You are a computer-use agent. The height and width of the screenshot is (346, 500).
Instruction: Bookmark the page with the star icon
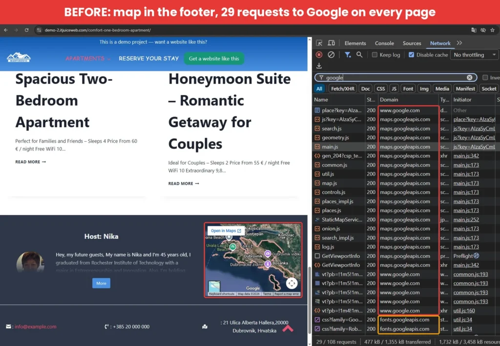pos(492,30)
